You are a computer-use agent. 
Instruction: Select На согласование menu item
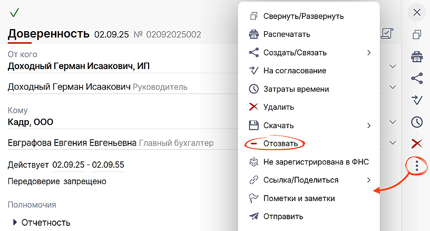coord(295,71)
